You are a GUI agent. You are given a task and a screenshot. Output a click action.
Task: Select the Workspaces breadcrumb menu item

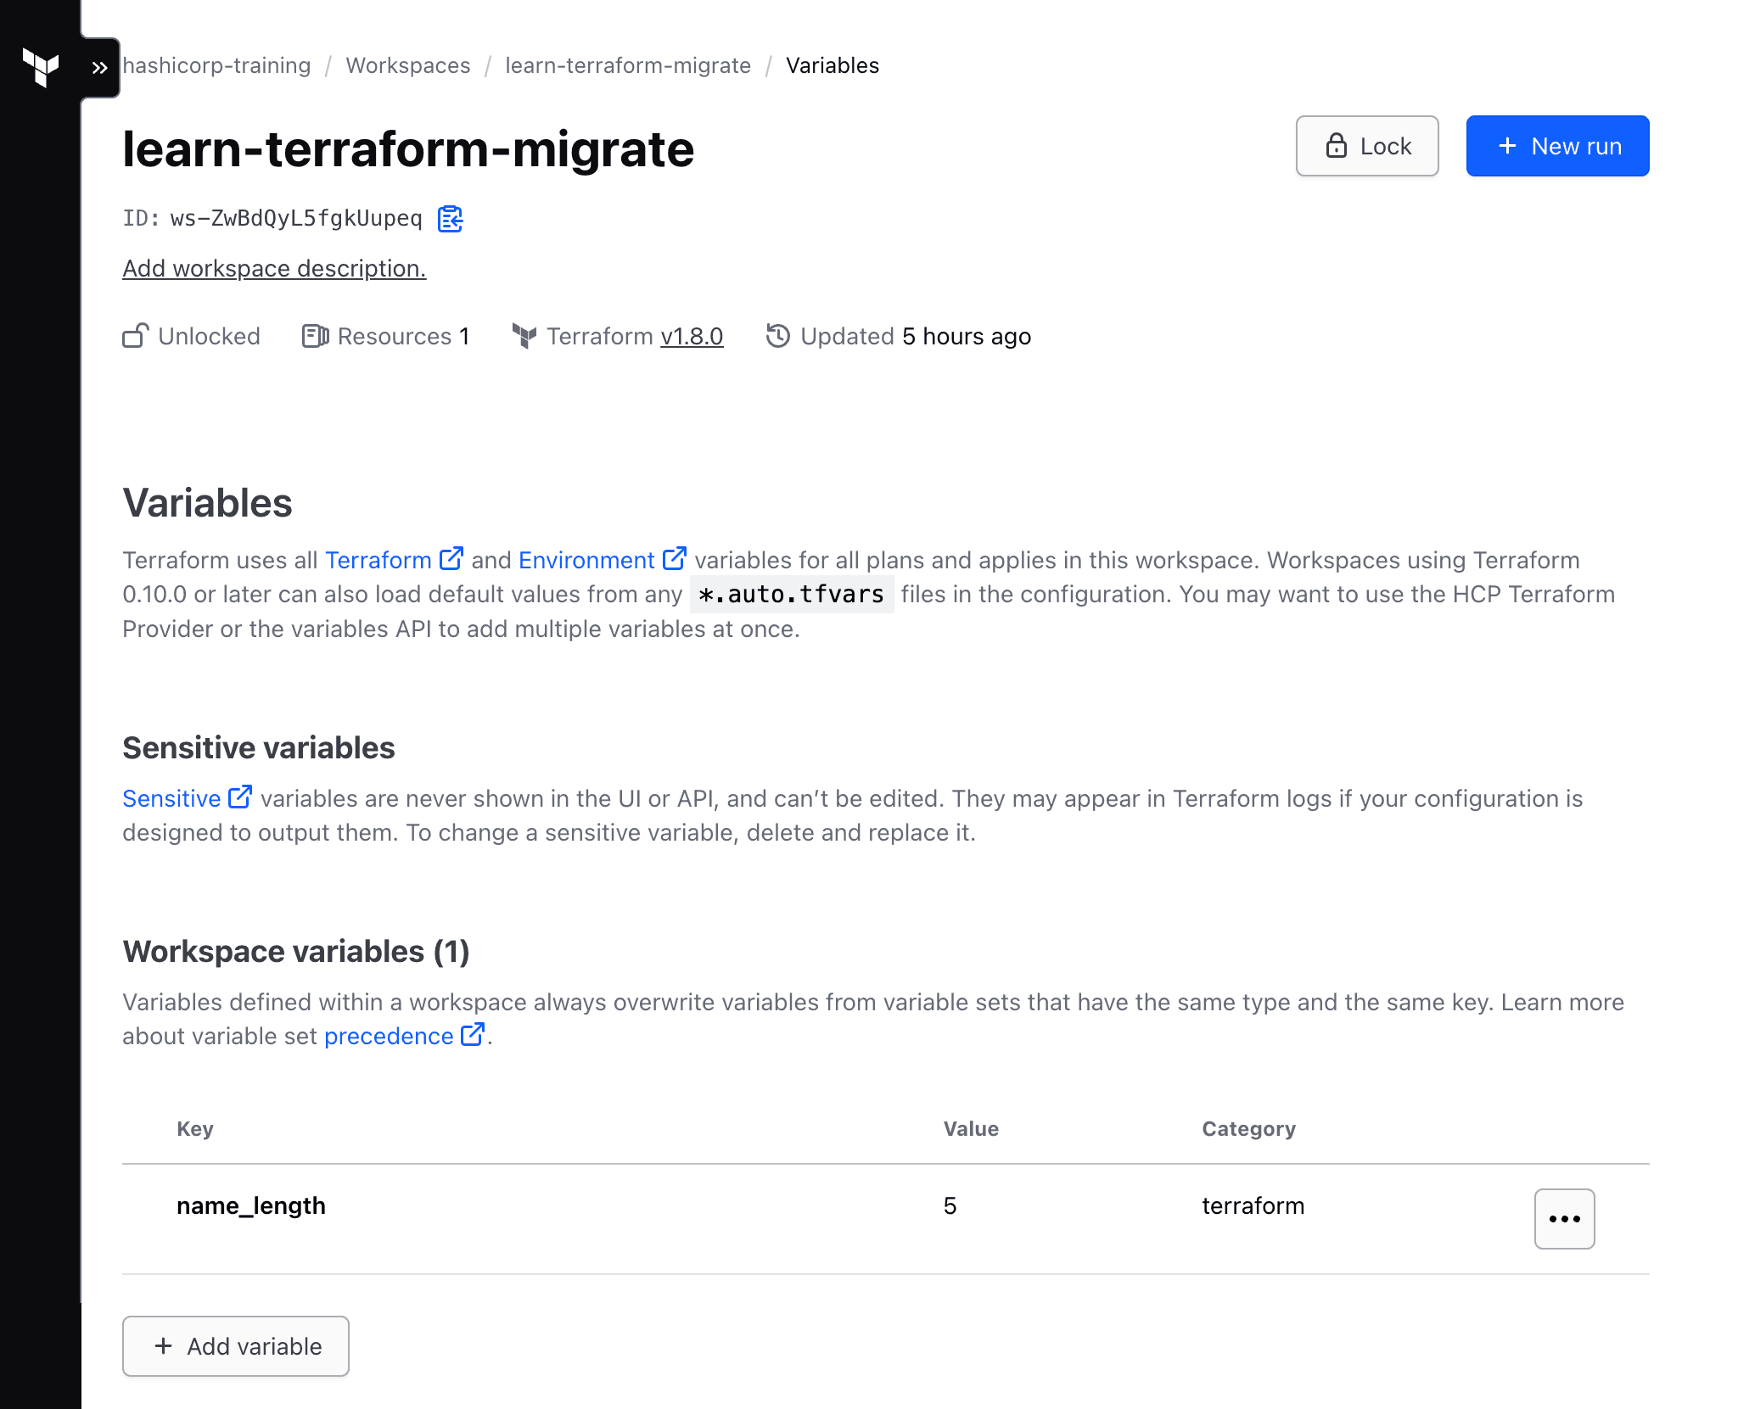[407, 64]
